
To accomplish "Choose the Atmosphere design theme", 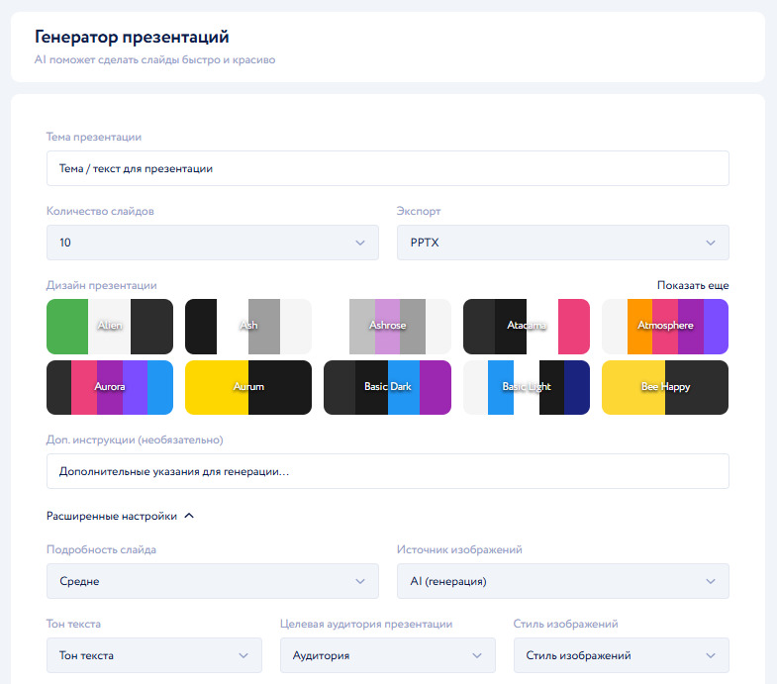I will coord(665,326).
